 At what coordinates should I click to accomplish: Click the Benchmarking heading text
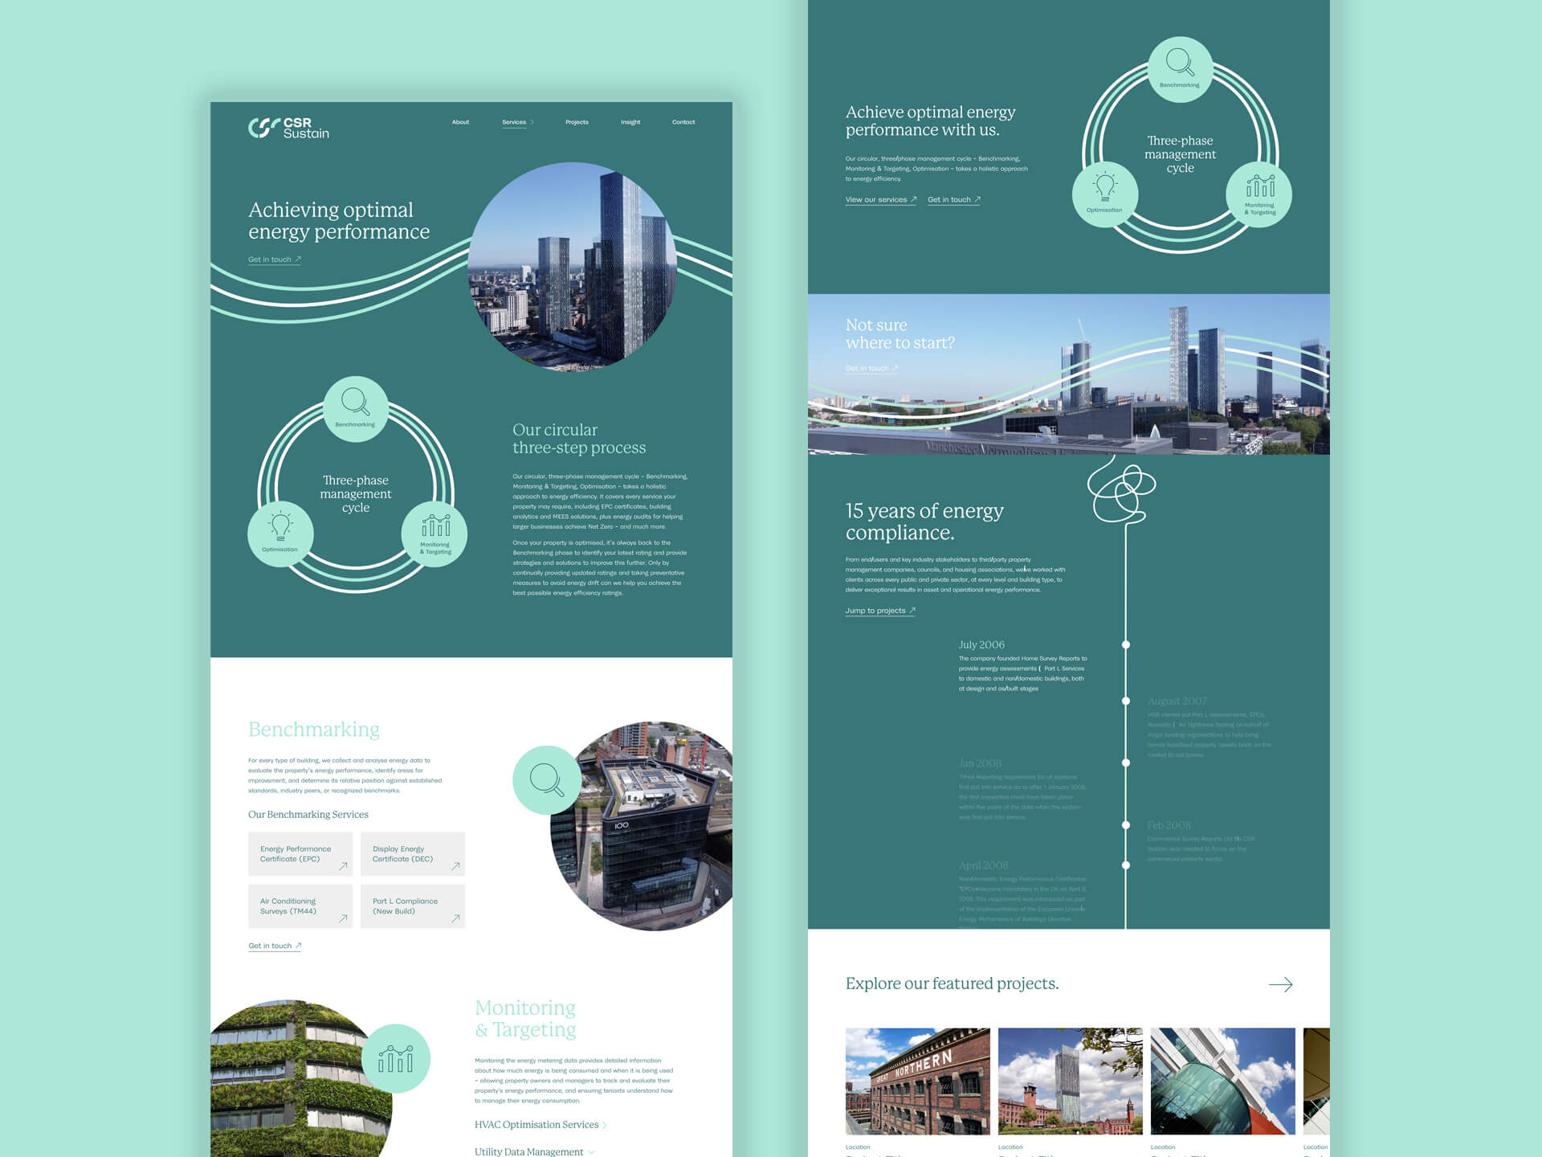point(314,730)
